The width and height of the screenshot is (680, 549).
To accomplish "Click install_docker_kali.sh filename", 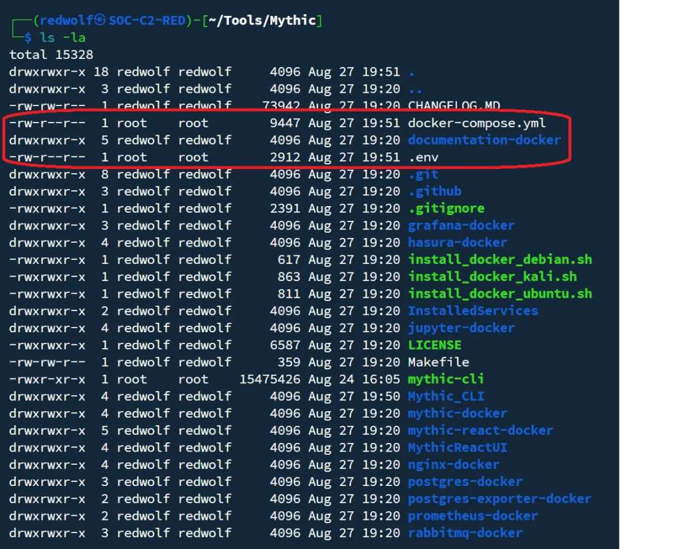I will (492, 276).
